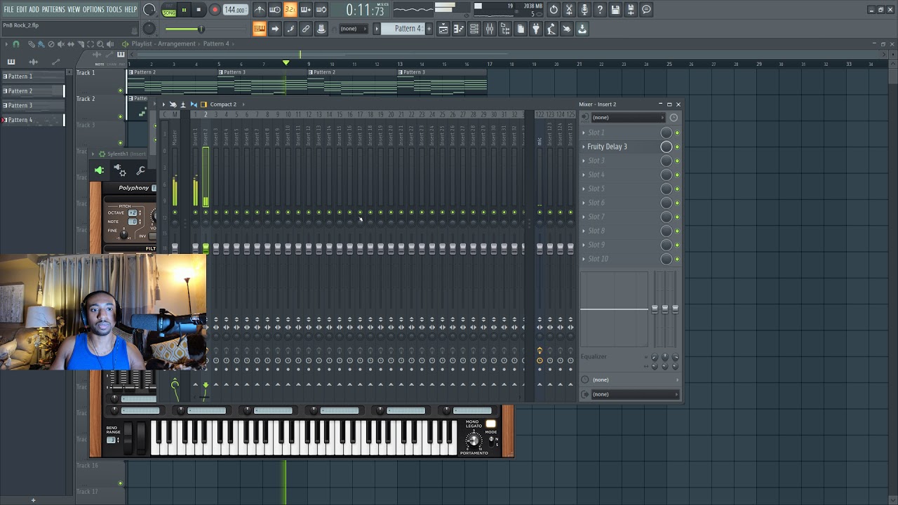Open the mixer view icon

[490, 29]
